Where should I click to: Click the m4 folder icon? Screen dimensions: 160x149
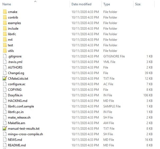[x=5, y=40]
